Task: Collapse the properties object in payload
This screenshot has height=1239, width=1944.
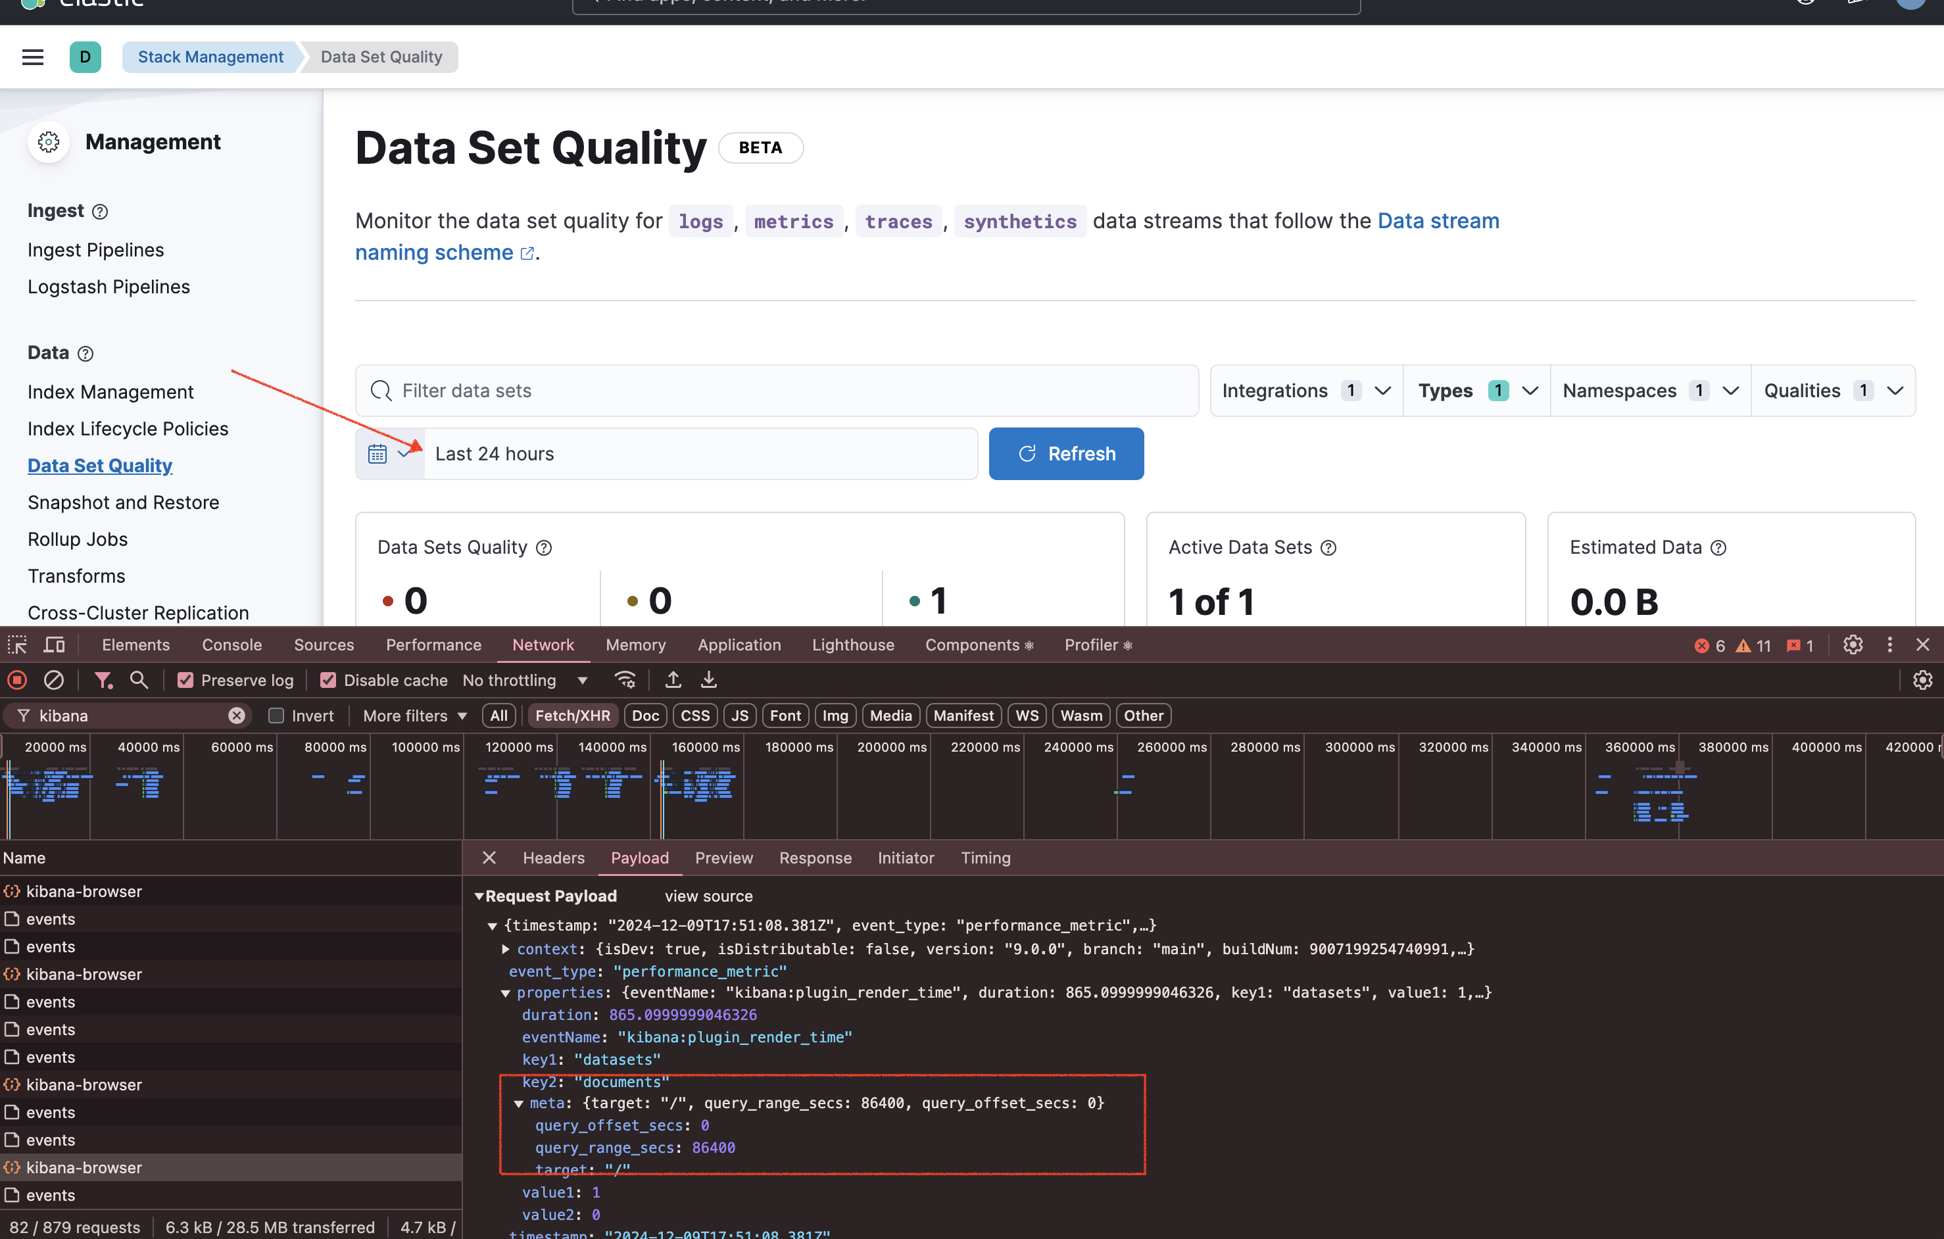Action: pos(506,993)
